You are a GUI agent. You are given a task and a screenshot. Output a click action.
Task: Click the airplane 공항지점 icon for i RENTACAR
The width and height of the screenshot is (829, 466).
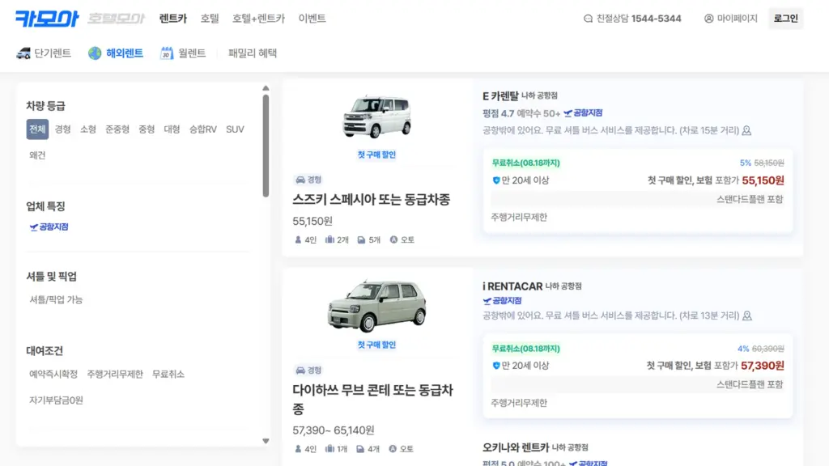pos(487,301)
